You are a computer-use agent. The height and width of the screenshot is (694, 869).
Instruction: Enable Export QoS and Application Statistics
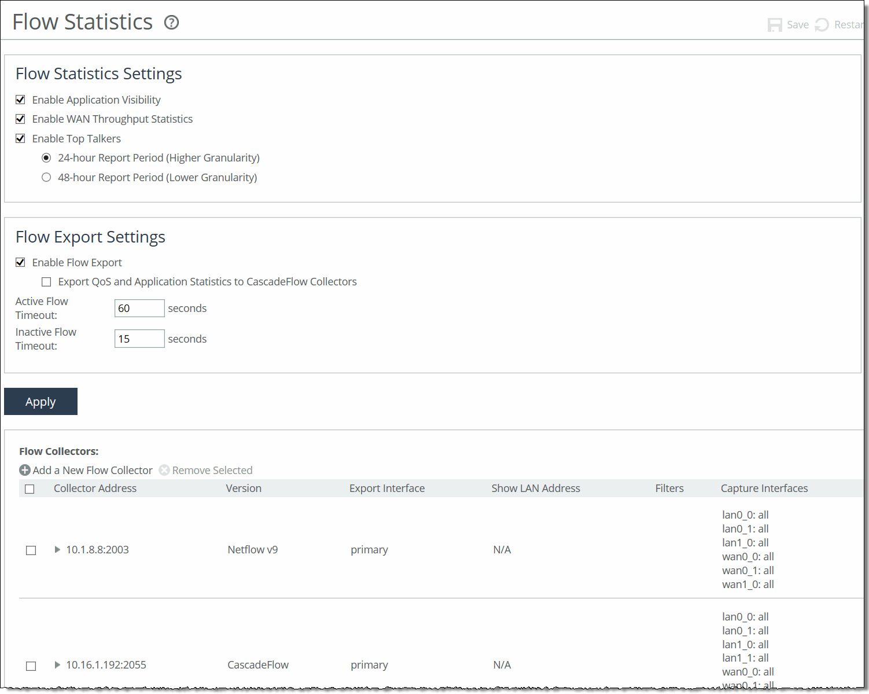tap(46, 281)
